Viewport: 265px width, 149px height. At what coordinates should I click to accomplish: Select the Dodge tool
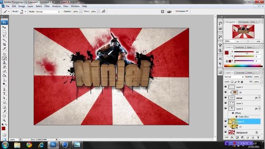pyautogui.click(x=4, y=84)
